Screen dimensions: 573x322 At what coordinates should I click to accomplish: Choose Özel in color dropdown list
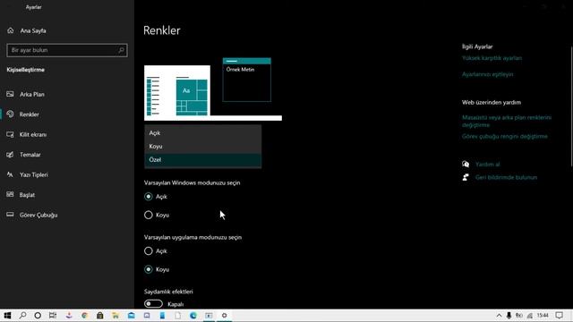click(x=203, y=160)
